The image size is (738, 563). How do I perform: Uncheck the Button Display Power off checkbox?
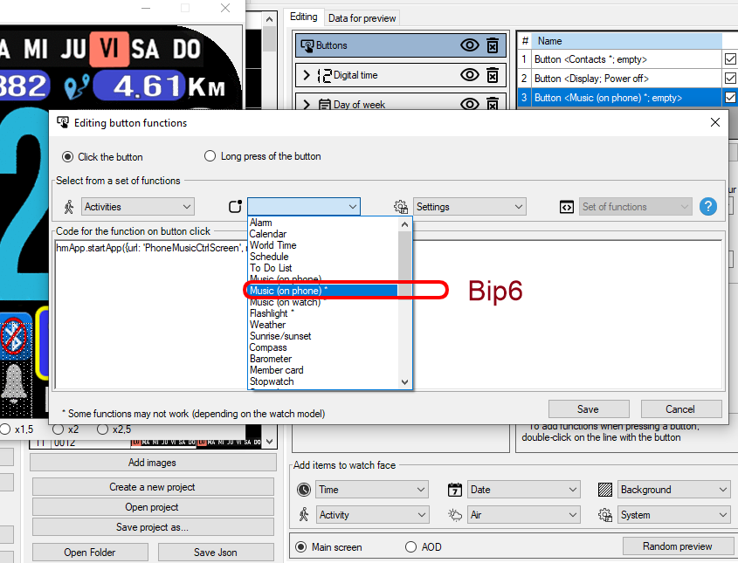[x=730, y=78]
